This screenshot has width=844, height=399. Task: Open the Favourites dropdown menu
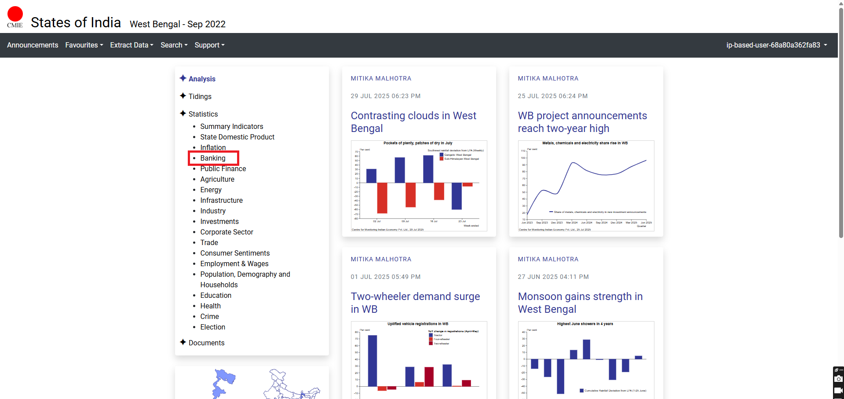84,45
